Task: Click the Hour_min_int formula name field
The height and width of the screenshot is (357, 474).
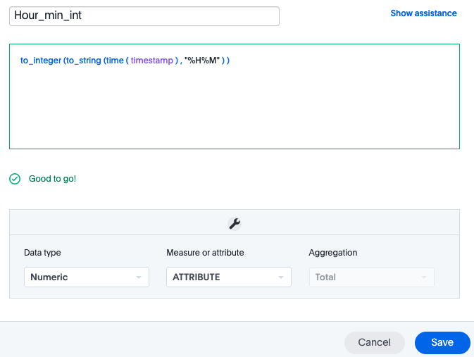Action: click(x=144, y=16)
